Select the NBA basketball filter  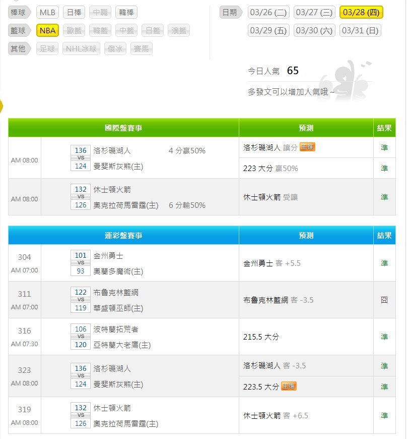click(x=47, y=30)
